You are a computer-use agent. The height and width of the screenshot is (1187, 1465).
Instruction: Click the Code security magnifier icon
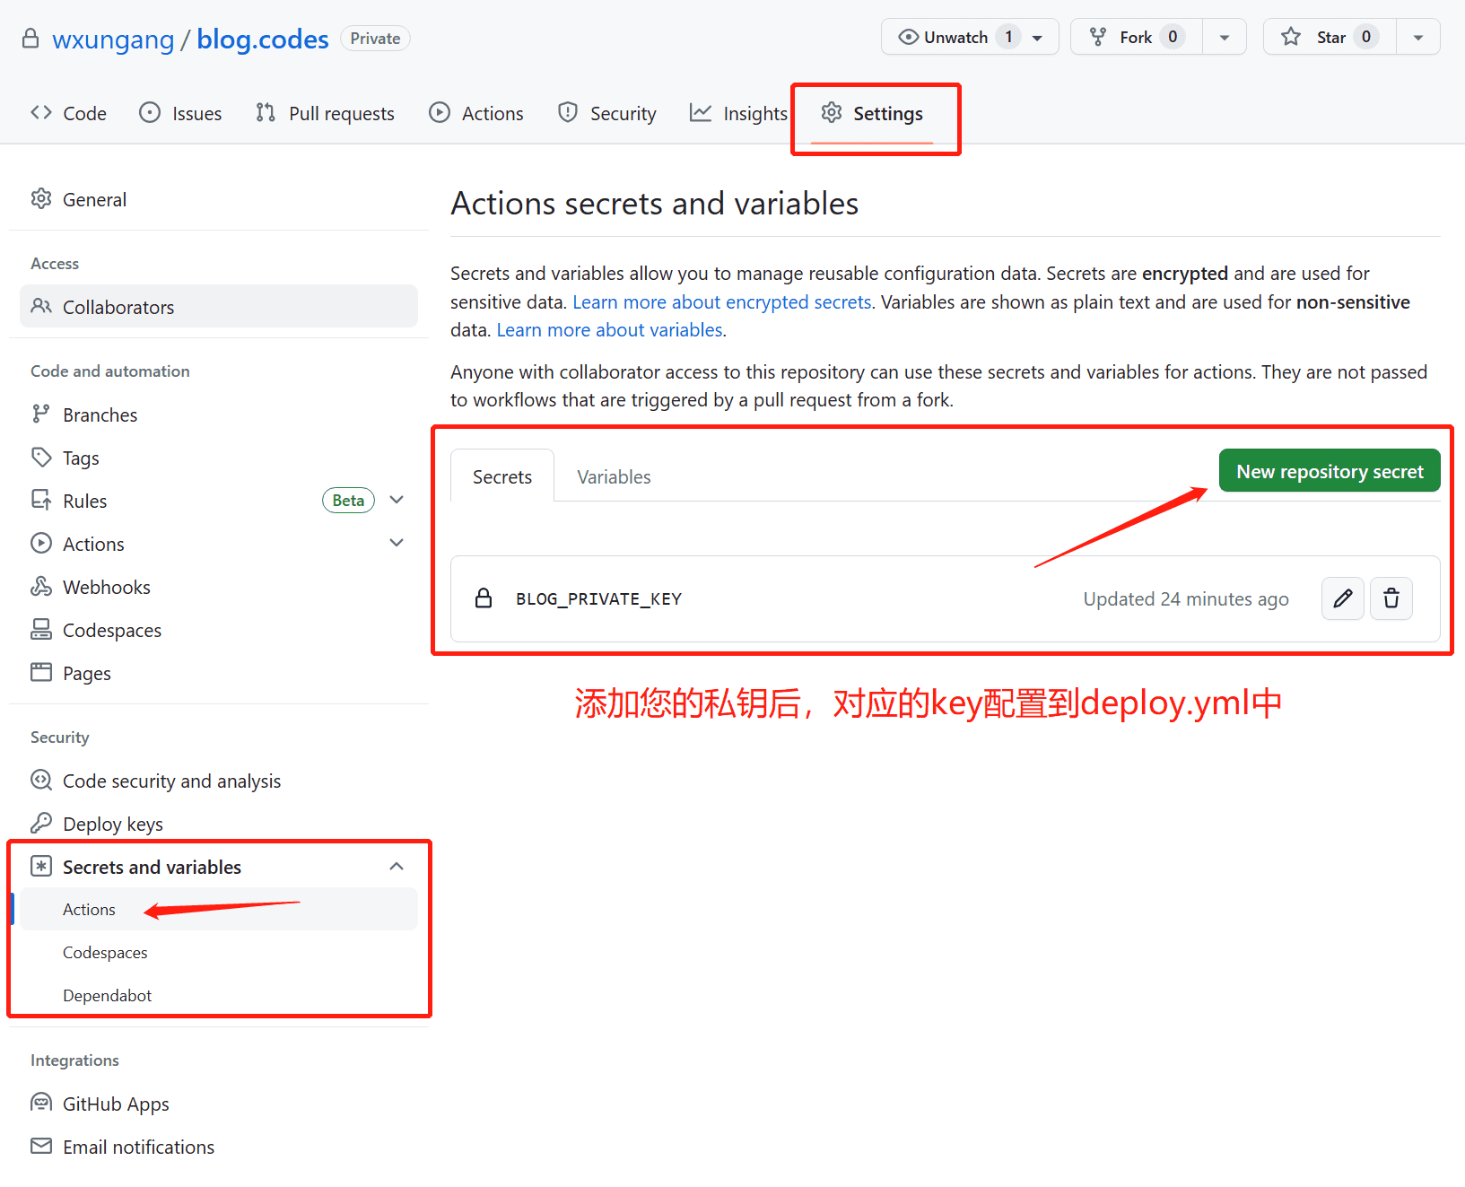point(41,780)
